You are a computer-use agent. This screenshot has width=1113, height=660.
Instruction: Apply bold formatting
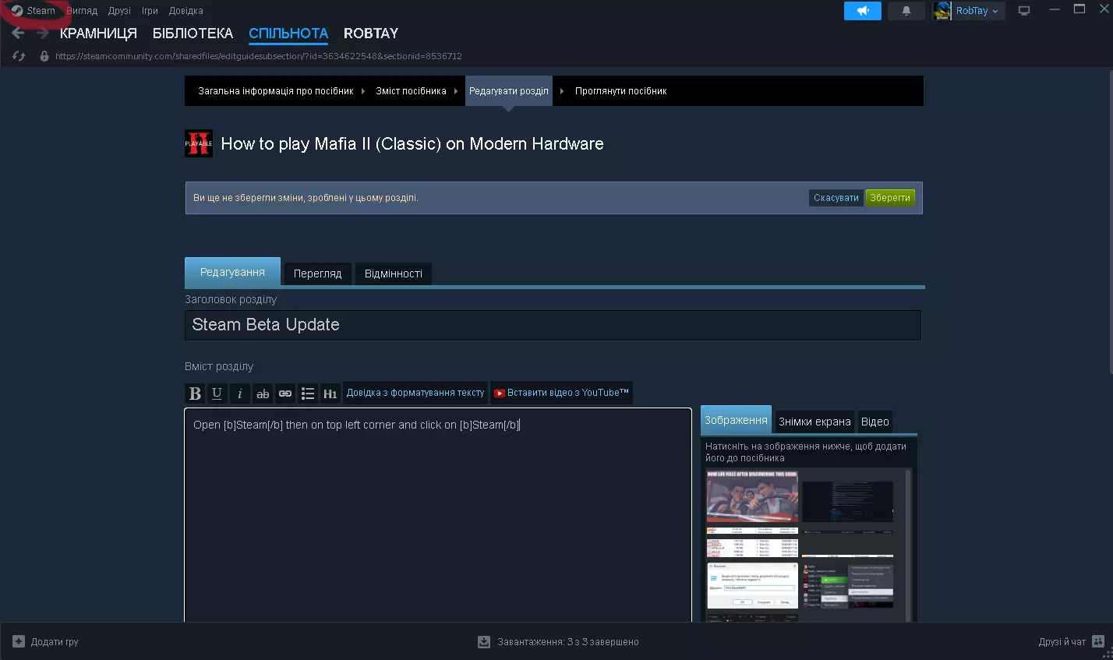tap(195, 394)
